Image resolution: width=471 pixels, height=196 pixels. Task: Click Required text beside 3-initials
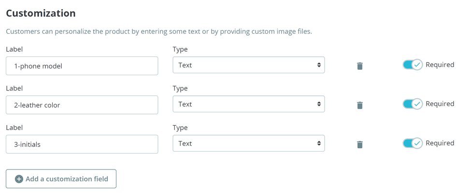440,143
